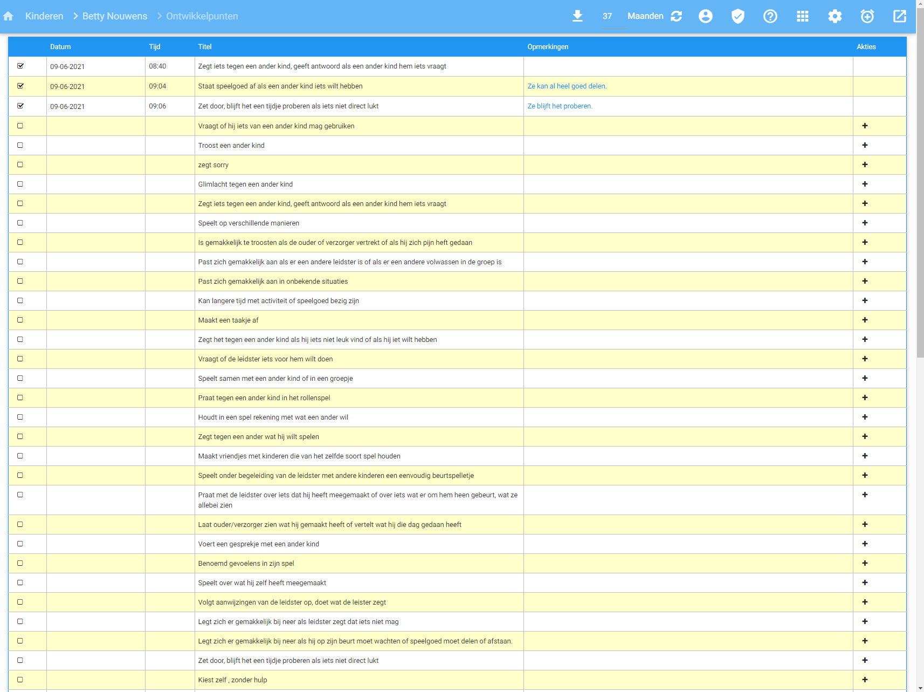This screenshot has width=924, height=692.
Task: Expand 'zegt sorry' row with plus icon
Action: click(x=865, y=165)
